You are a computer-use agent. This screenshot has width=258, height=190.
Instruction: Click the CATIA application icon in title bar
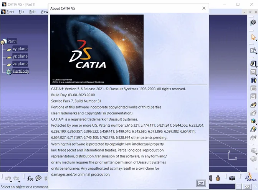[4, 4]
